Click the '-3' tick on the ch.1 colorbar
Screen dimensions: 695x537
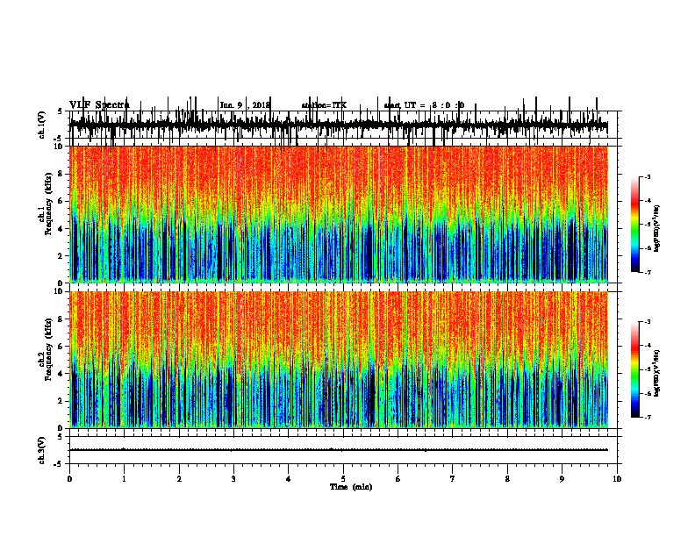[x=648, y=176]
